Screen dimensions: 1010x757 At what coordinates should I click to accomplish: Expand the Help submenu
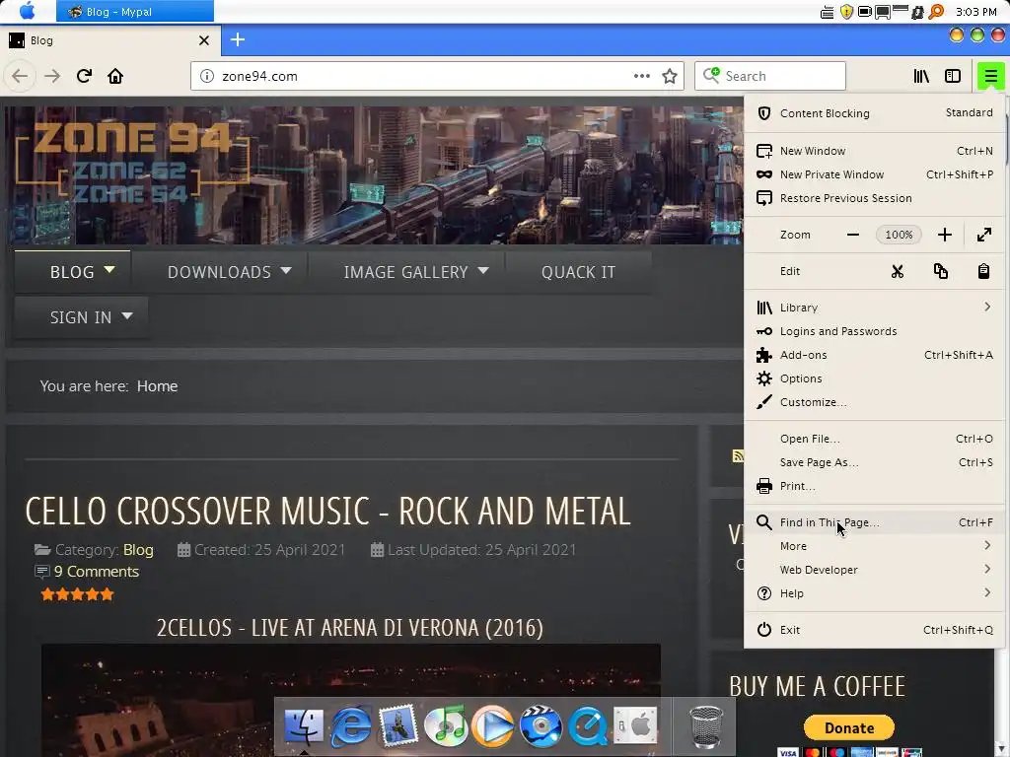[x=875, y=593]
